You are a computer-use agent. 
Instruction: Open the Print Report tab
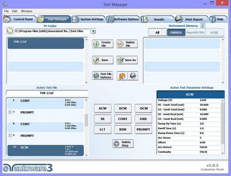click(x=191, y=19)
